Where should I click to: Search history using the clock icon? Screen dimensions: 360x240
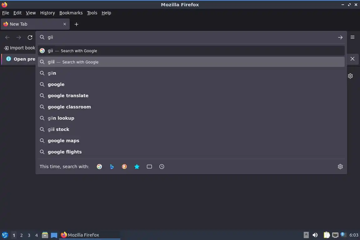pos(162,167)
